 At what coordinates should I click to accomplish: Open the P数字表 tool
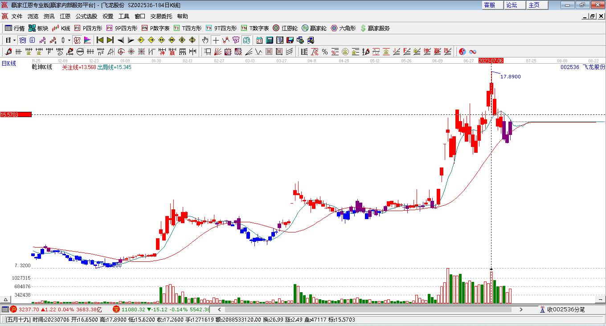tap(156, 28)
